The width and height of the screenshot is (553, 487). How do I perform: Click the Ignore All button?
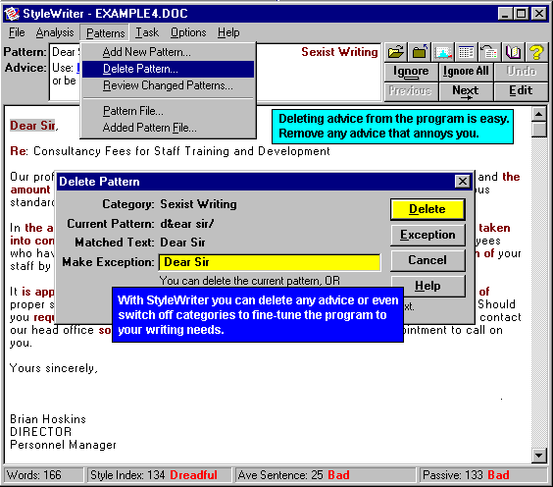466,72
